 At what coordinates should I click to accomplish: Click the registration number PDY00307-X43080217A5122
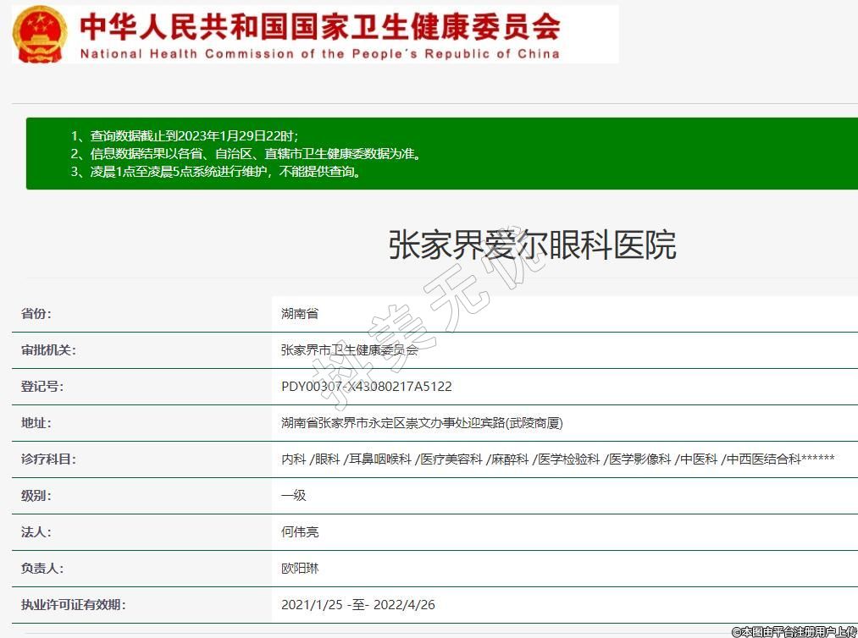pyautogui.click(x=367, y=387)
